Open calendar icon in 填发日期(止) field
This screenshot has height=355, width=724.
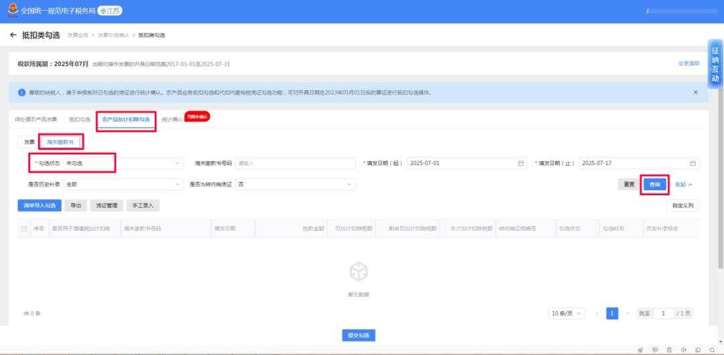(x=692, y=163)
